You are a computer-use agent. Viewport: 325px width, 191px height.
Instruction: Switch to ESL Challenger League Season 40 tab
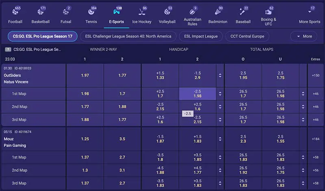click(128, 36)
